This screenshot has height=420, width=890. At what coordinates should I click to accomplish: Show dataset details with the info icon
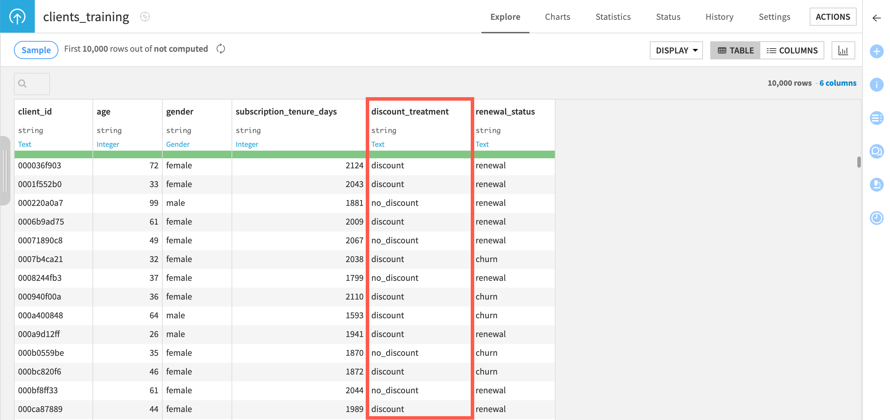click(x=877, y=84)
